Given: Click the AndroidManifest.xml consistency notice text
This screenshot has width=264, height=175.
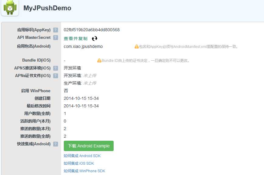Looking at the screenshot, I should click(x=188, y=47).
